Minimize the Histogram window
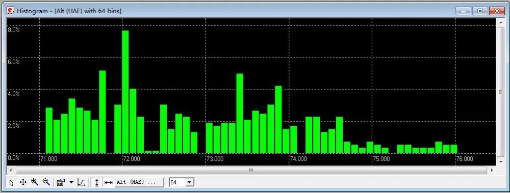 [464, 11]
